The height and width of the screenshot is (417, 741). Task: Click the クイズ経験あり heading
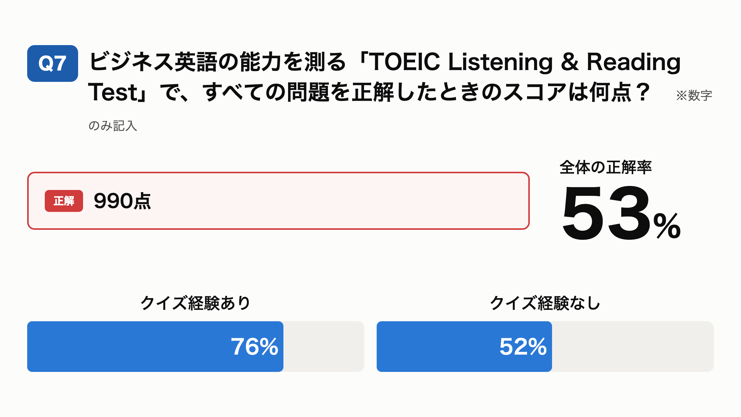coord(195,303)
